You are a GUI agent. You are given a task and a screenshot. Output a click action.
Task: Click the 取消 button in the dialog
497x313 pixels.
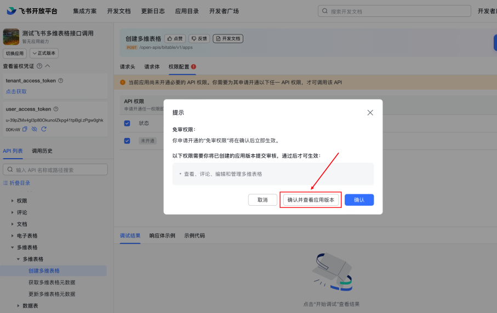click(x=262, y=200)
